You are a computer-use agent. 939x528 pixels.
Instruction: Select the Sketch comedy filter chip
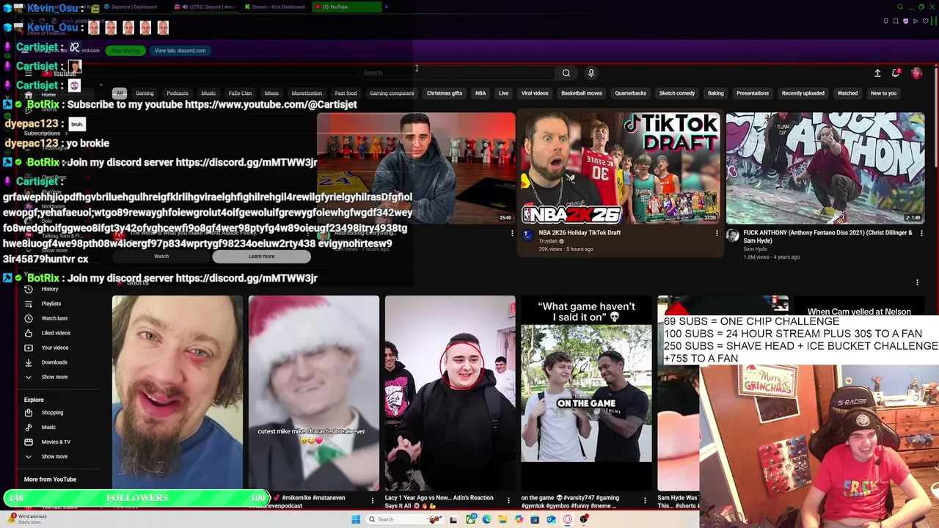pos(677,93)
